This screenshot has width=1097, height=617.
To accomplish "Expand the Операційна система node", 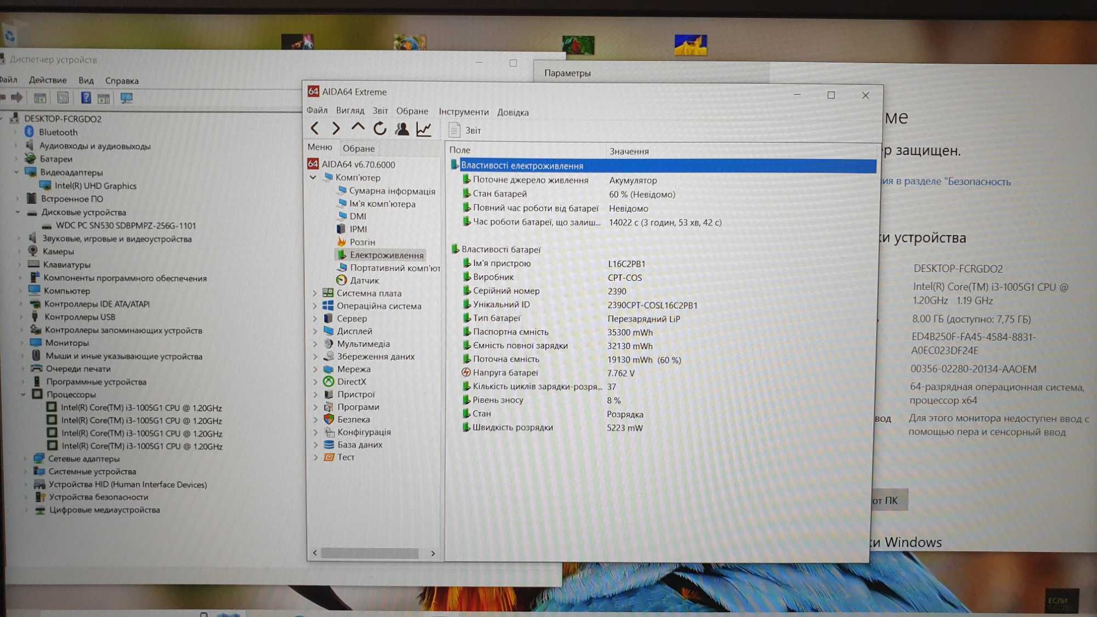I will click(x=315, y=306).
